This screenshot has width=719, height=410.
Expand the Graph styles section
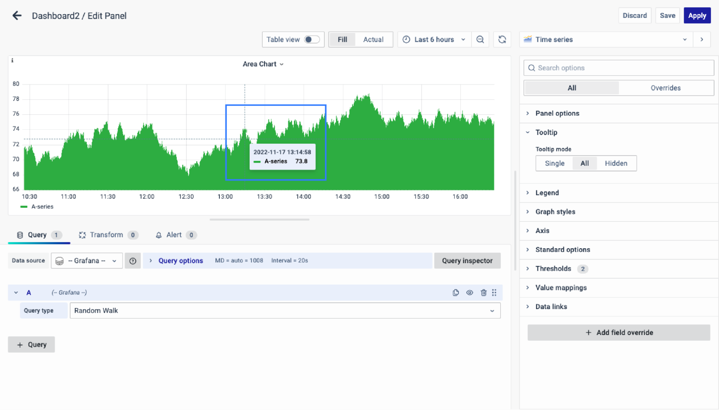pos(555,212)
